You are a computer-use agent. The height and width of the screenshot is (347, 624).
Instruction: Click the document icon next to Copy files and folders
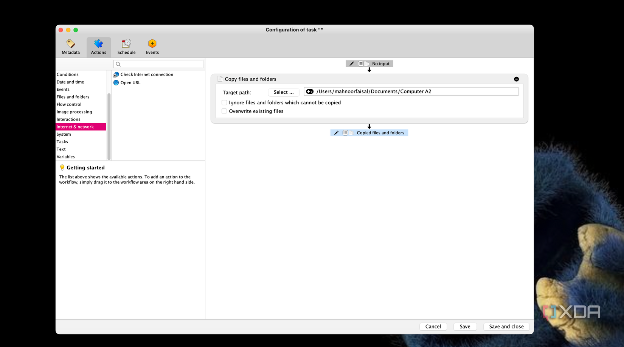pyautogui.click(x=220, y=79)
